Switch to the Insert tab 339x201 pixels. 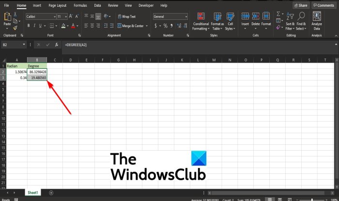(37, 5)
